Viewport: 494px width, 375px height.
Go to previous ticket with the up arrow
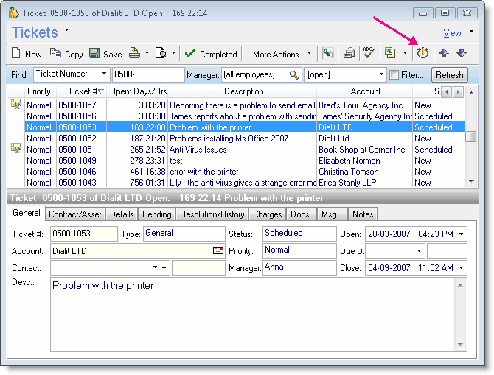444,54
